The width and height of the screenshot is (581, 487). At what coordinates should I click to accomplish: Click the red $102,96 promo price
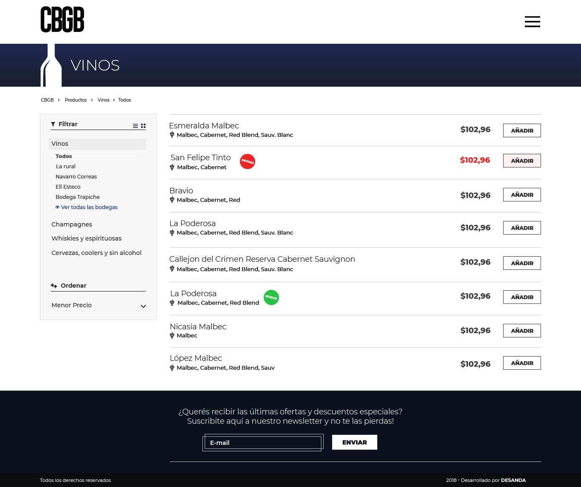(x=475, y=160)
